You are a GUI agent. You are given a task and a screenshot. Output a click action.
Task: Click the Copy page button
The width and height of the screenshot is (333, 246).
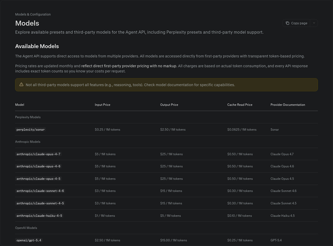tap(296, 23)
